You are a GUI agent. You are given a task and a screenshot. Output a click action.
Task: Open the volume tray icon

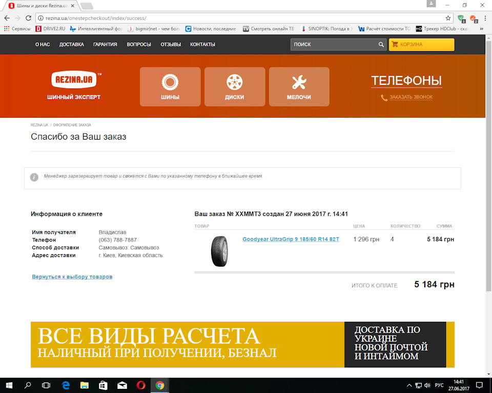pyautogui.click(x=427, y=385)
